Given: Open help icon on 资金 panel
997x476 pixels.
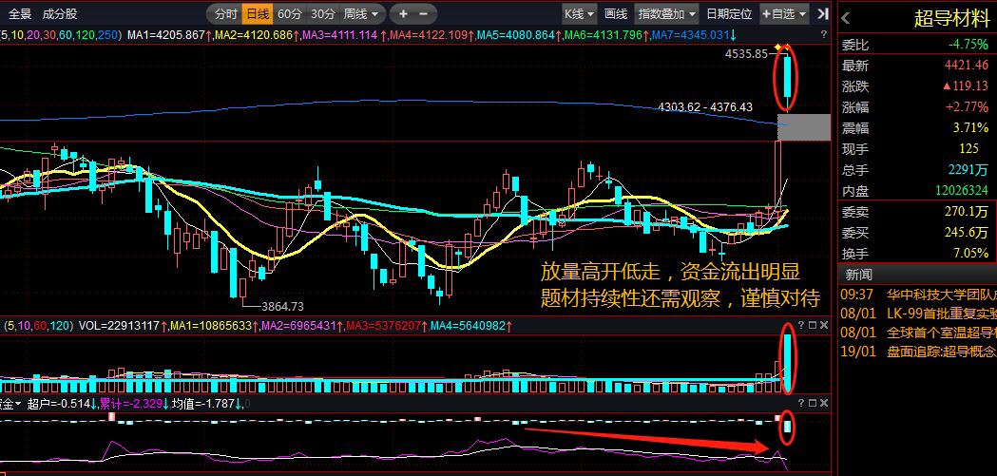Looking at the screenshot, I should point(801,403).
